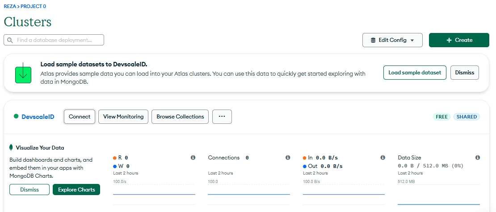496x212 pixels.
Task: Click the Explore Charts button
Action: point(76,190)
